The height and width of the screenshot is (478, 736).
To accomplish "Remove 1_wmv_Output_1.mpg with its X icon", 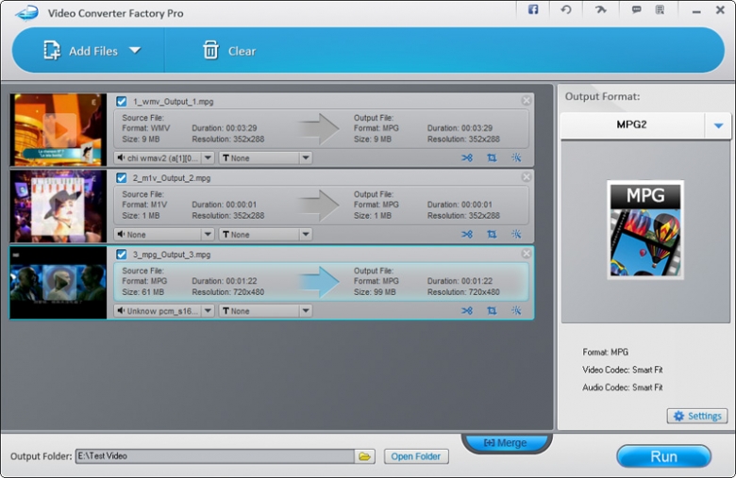I will (x=527, y=100).
